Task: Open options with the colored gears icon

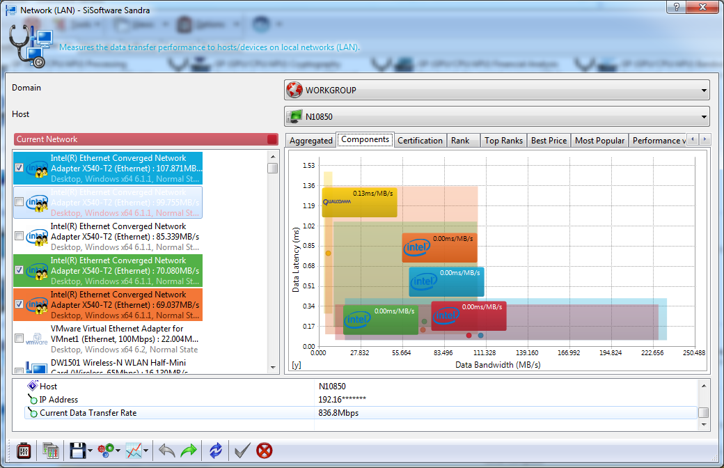Action: coord(106,451)
